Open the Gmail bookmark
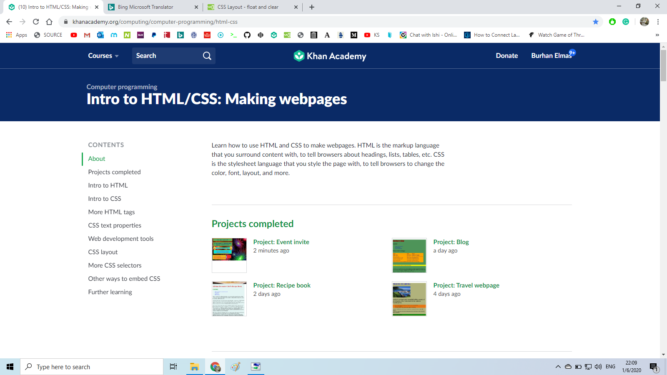The height and width of the screenshot is (375, 667). point(87,35)
